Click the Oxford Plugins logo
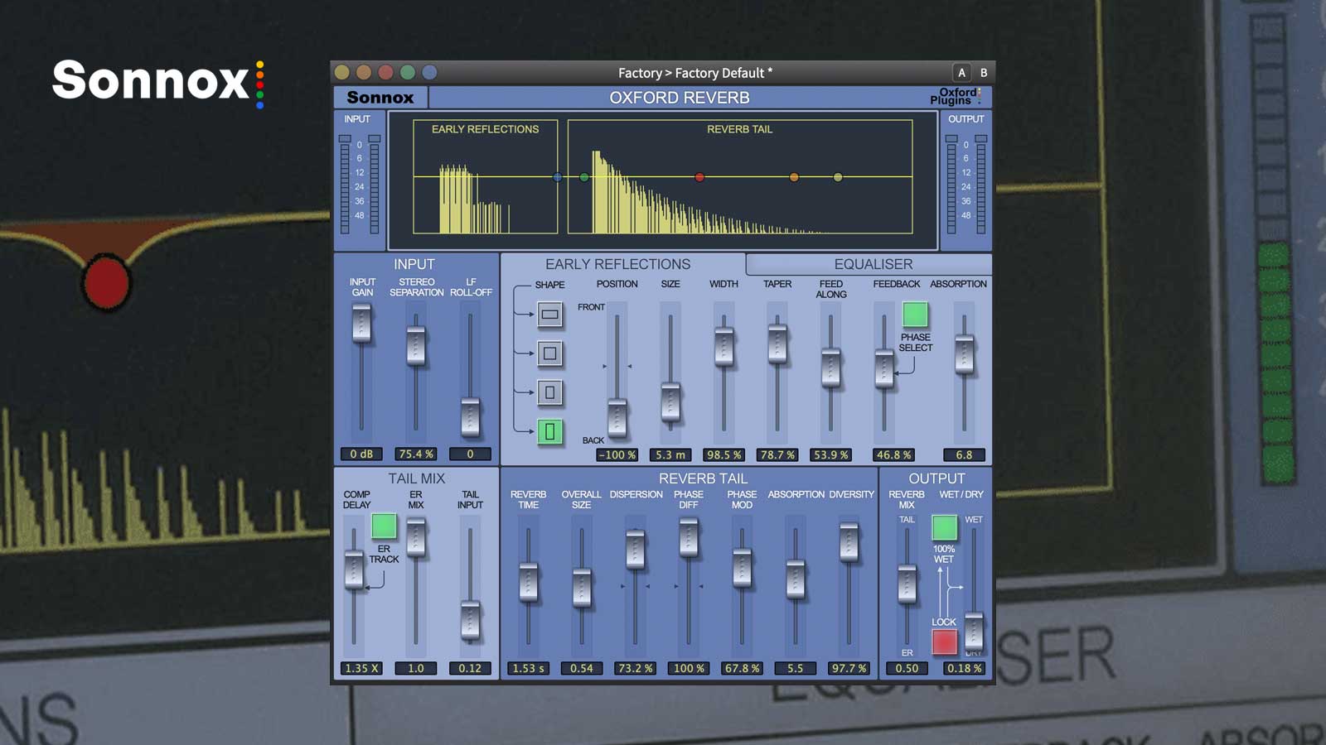The image size is (1326, 745). (x=956, y=97)
